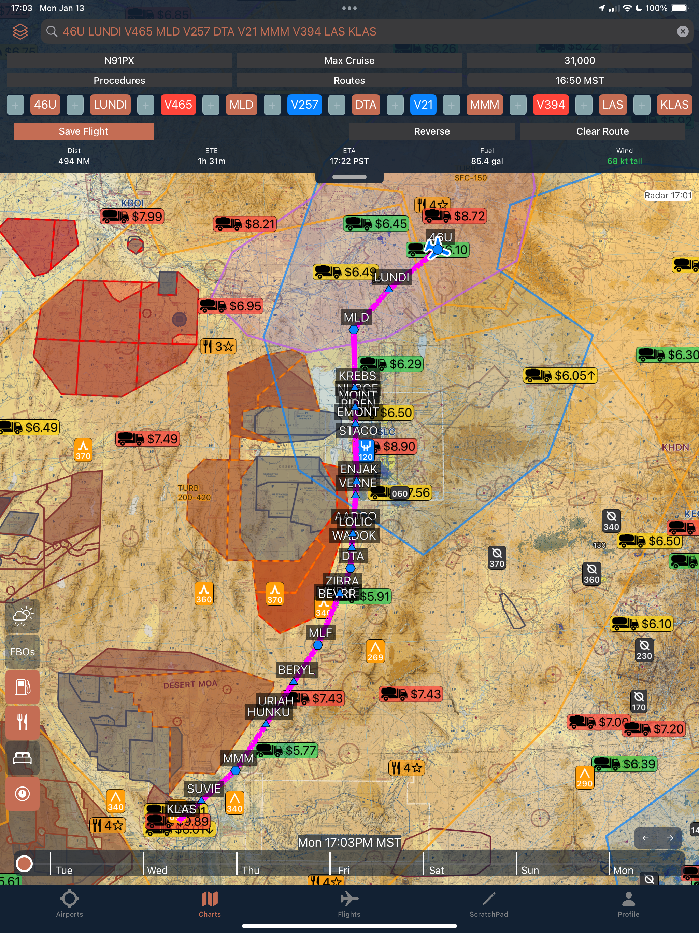Open the ScratchPad tab
This screenshot has height=933, width=699.
(489, 904)
